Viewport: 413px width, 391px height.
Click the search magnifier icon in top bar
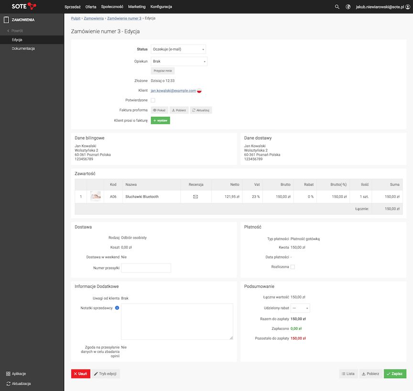tap(337, 7)
